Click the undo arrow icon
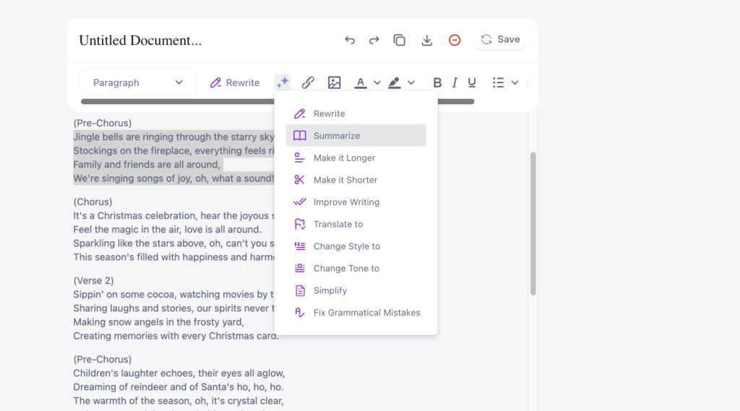 click(350, 40)
